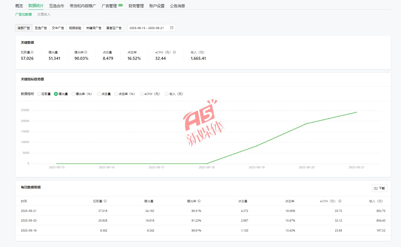Choose the 收入（元） metric radio button

pos(167,94)
